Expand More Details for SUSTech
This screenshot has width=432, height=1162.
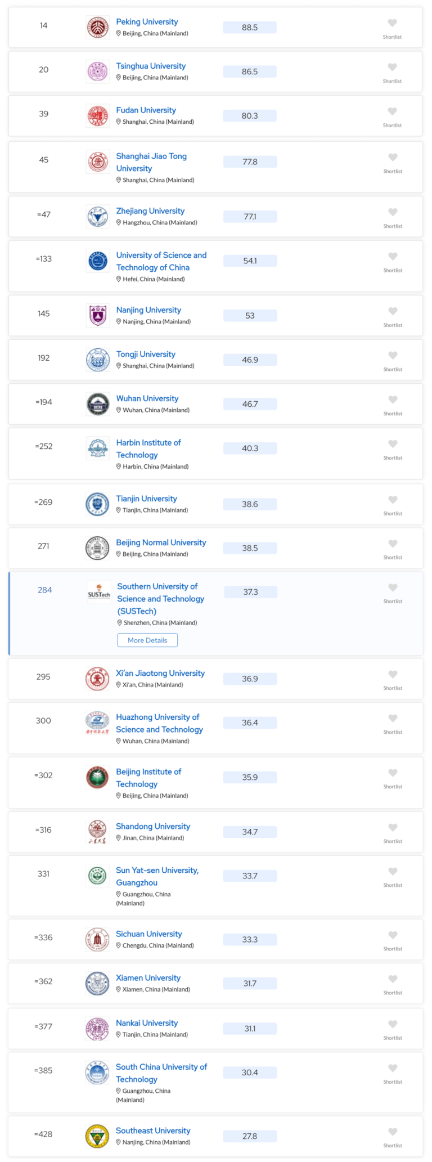(147, 640)
